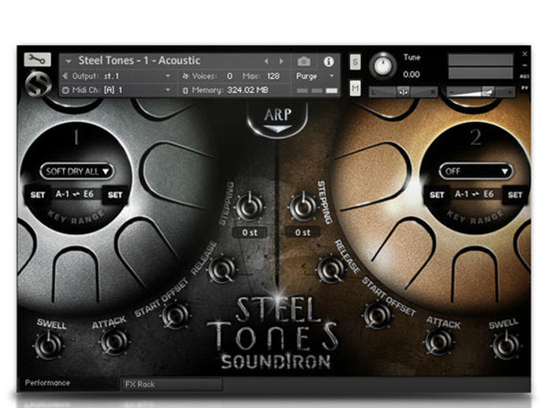The image size is (544, 408).
Task: Click layer 2 stepping value 0 st
Action: click(x=303, y=232)
